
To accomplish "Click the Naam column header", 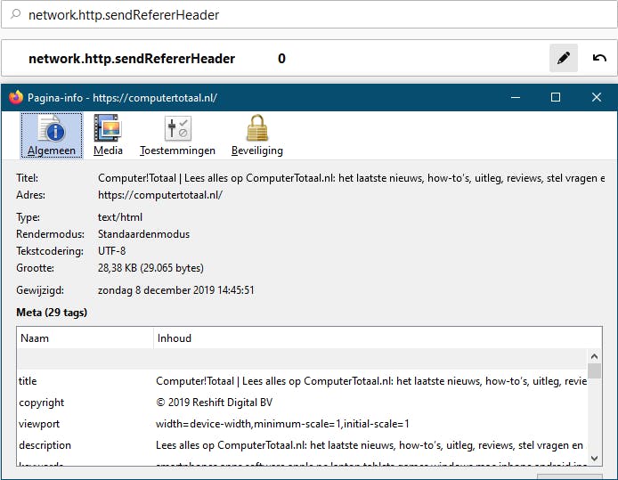I will (85, 338).
